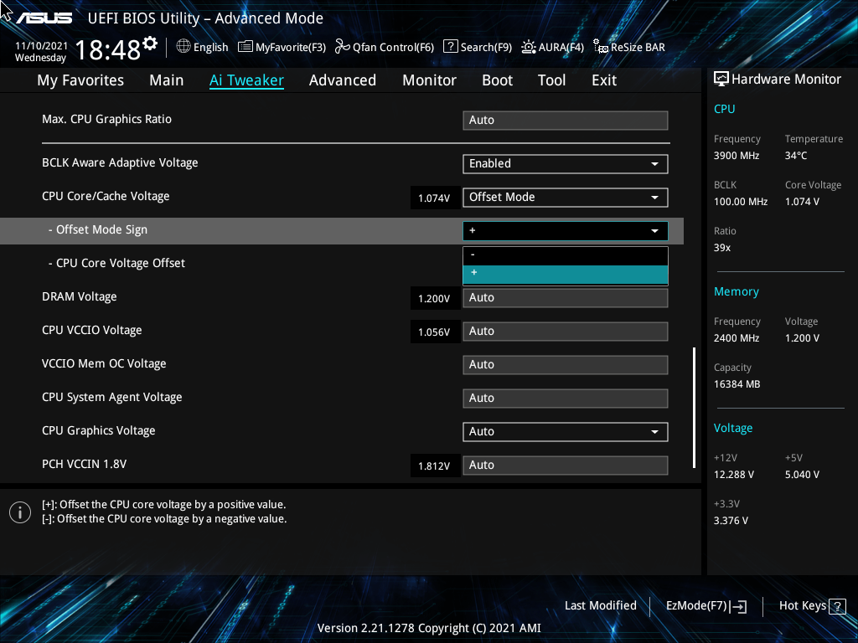Screen dimensions: 858x643
Task: Click the 11/10/2021 date text
Action: pos(42,46)
